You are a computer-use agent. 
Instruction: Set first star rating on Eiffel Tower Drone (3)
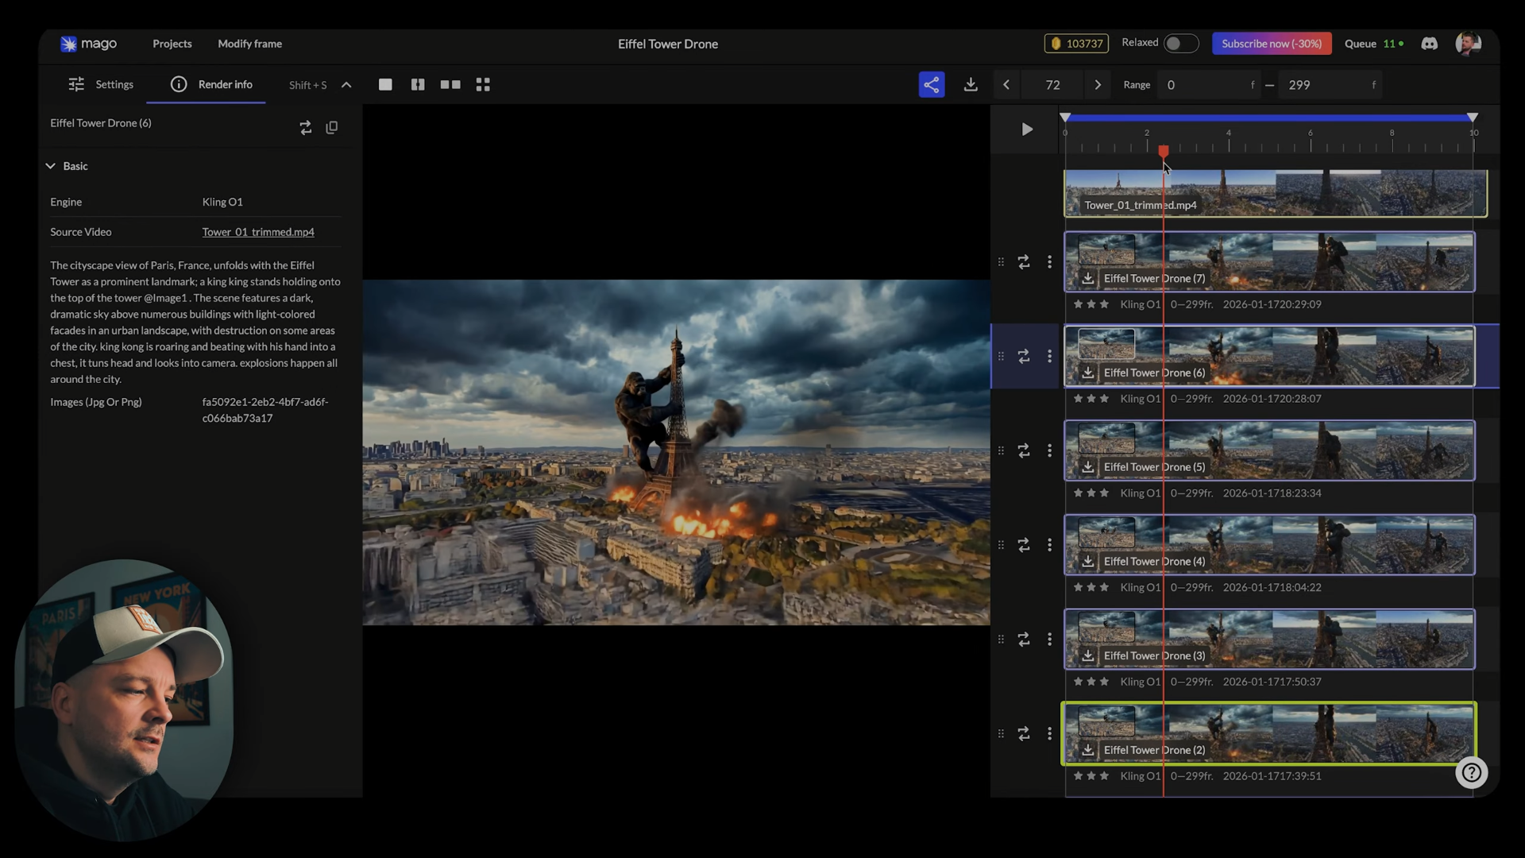(x=1078, y=682)
